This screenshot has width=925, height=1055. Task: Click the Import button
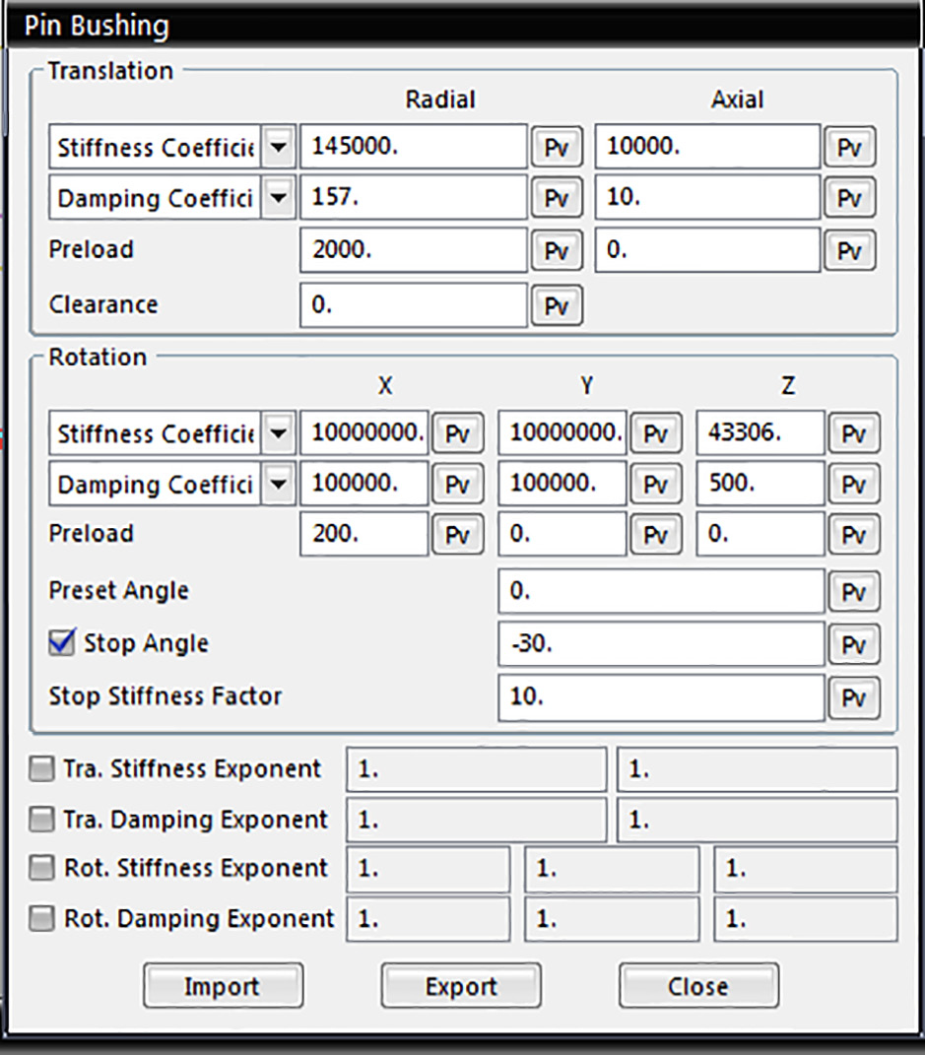[x=223, y=986]
